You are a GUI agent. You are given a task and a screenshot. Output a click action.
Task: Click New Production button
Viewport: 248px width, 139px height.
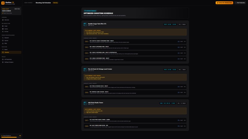[240, 3]
